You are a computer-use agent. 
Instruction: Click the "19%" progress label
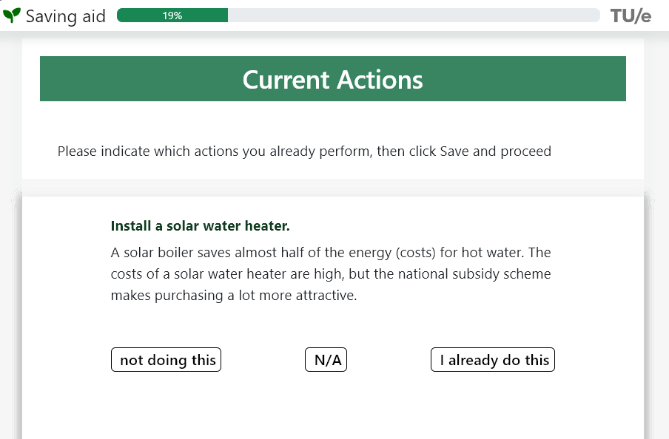[172, 16]
